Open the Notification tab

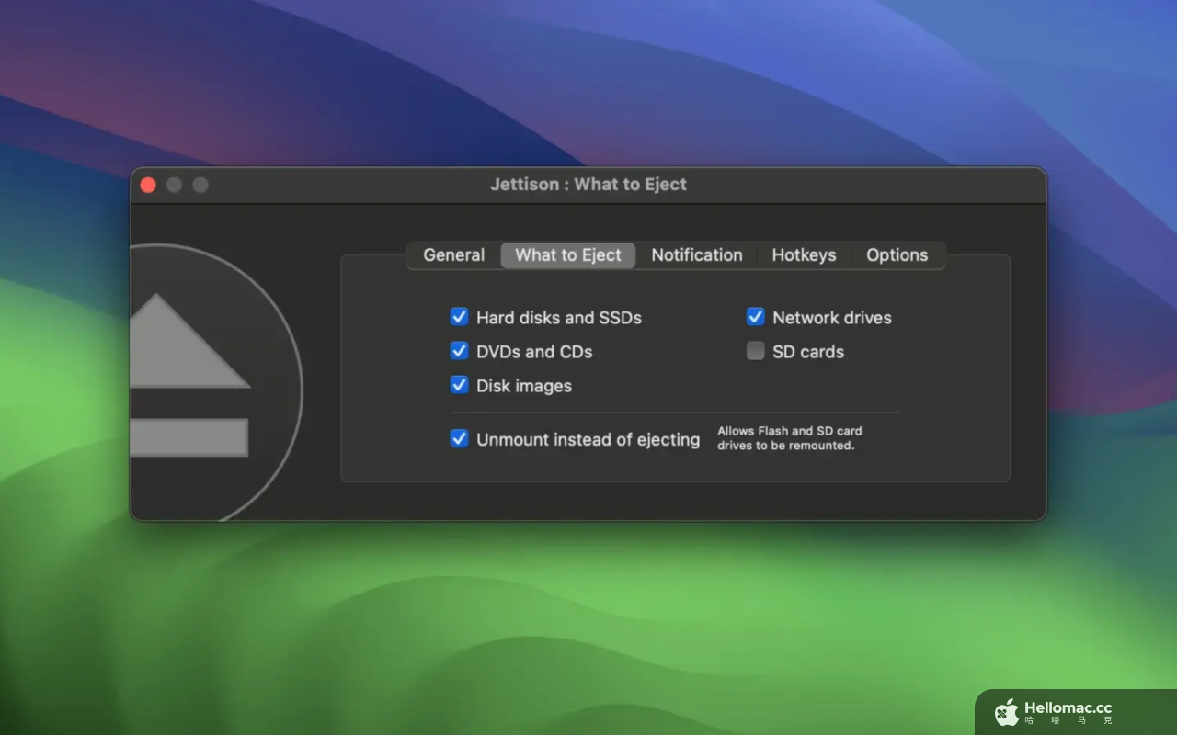[x=696, y=255]
